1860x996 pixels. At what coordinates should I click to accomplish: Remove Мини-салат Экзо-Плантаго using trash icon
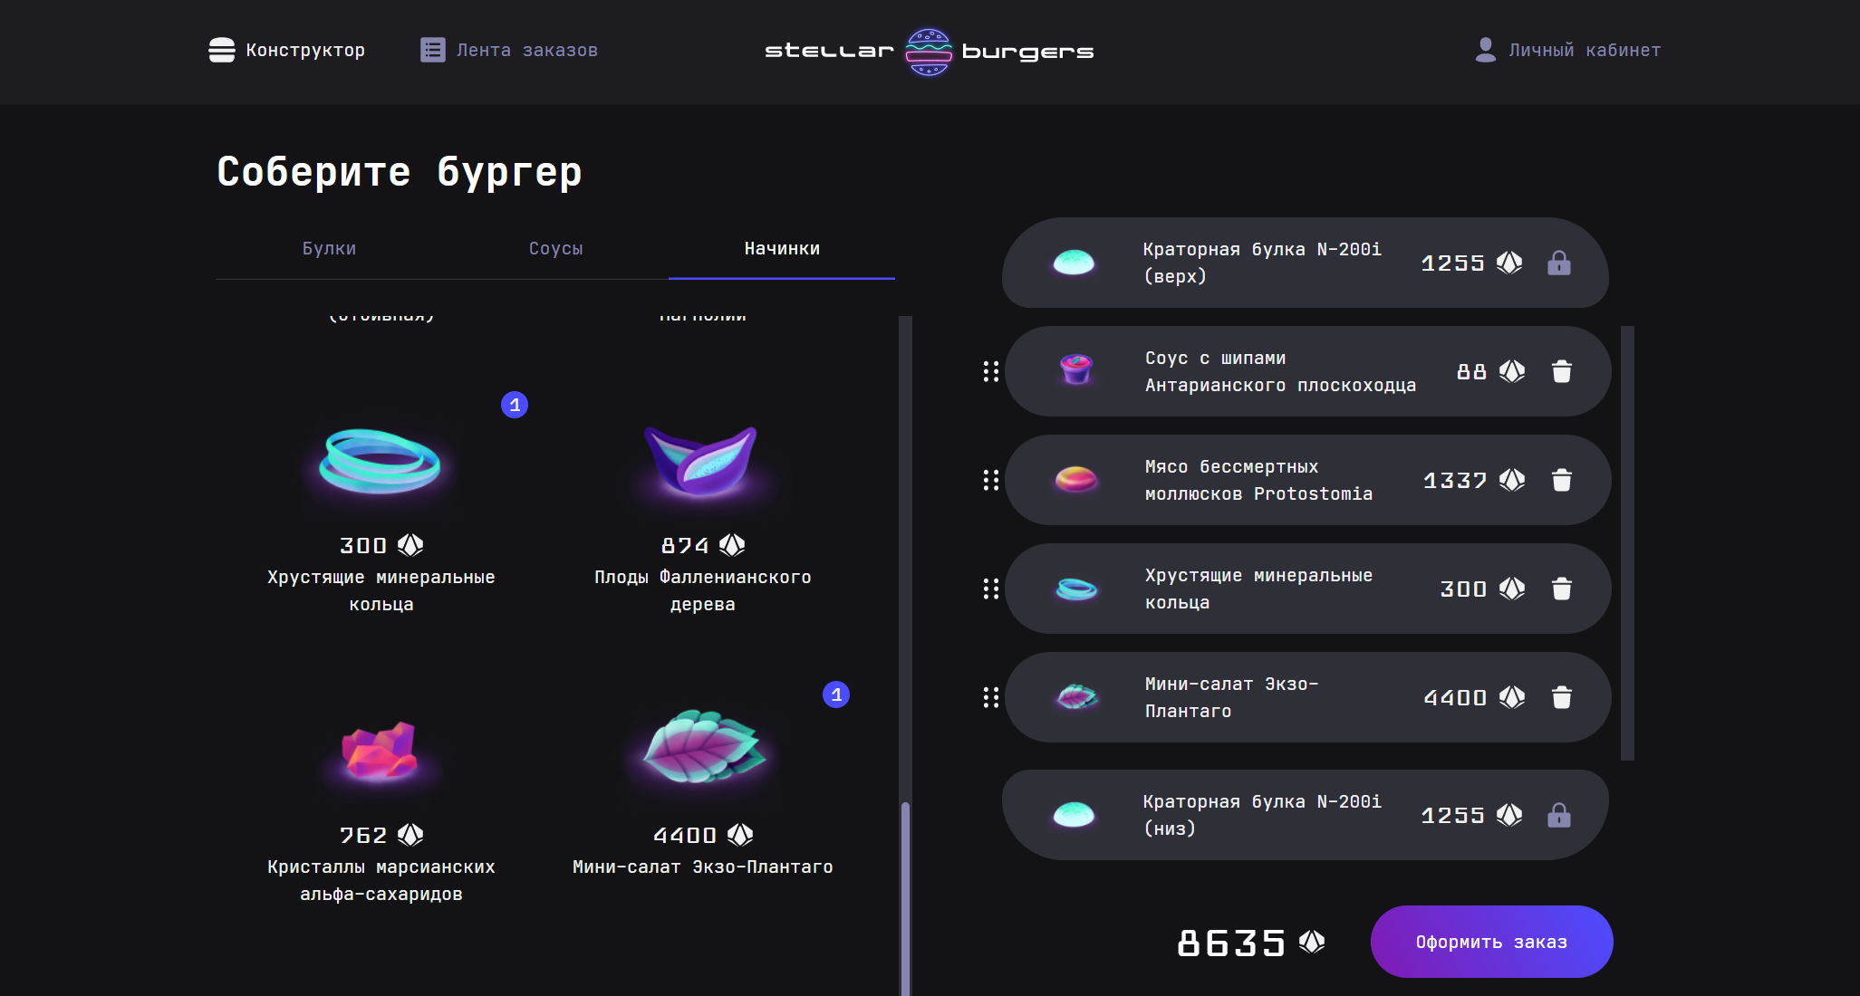point(1561,697)
